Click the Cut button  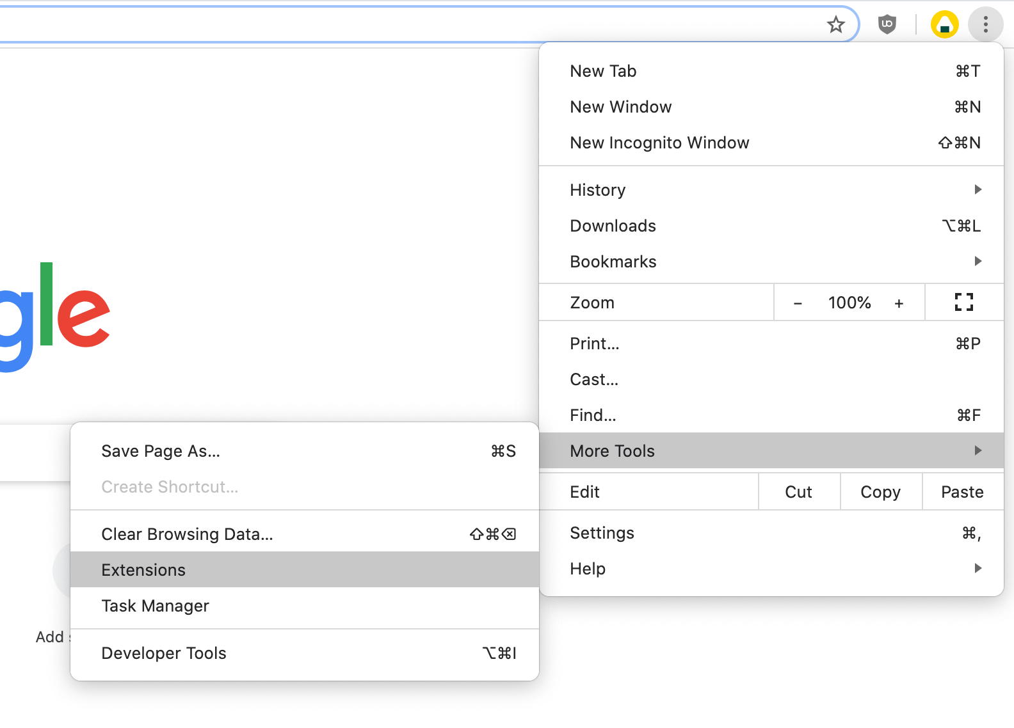click(x=799, y=492)
